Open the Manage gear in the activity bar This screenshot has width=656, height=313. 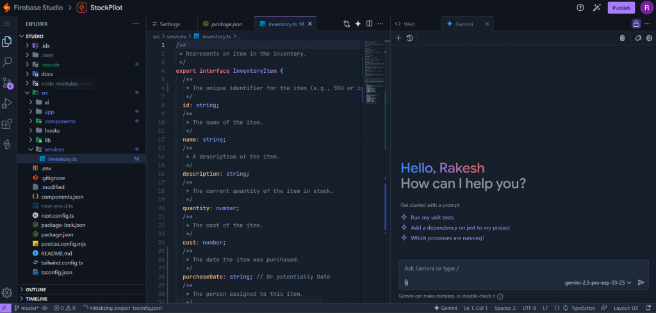click(6, 292)
